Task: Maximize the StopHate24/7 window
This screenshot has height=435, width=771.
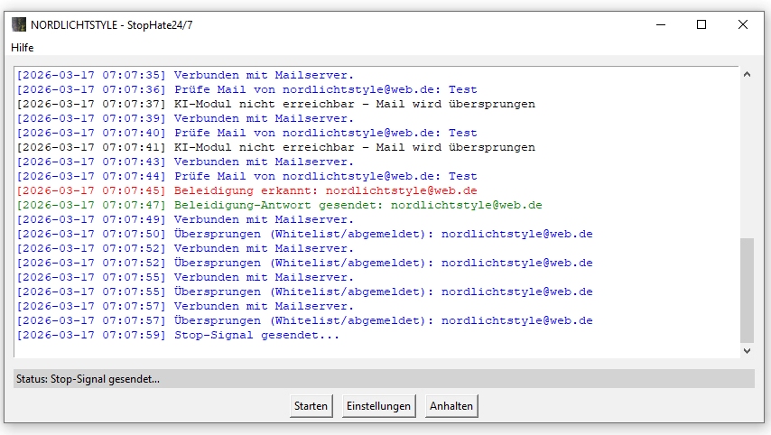Action: click(701, 24)
